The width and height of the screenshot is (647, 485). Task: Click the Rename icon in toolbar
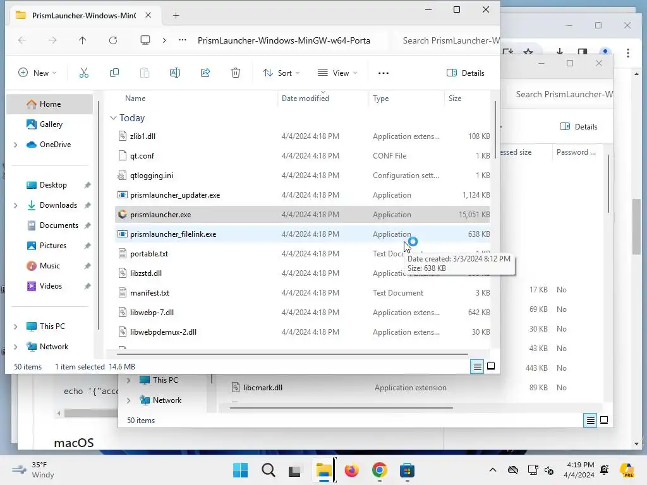point(175,73)
